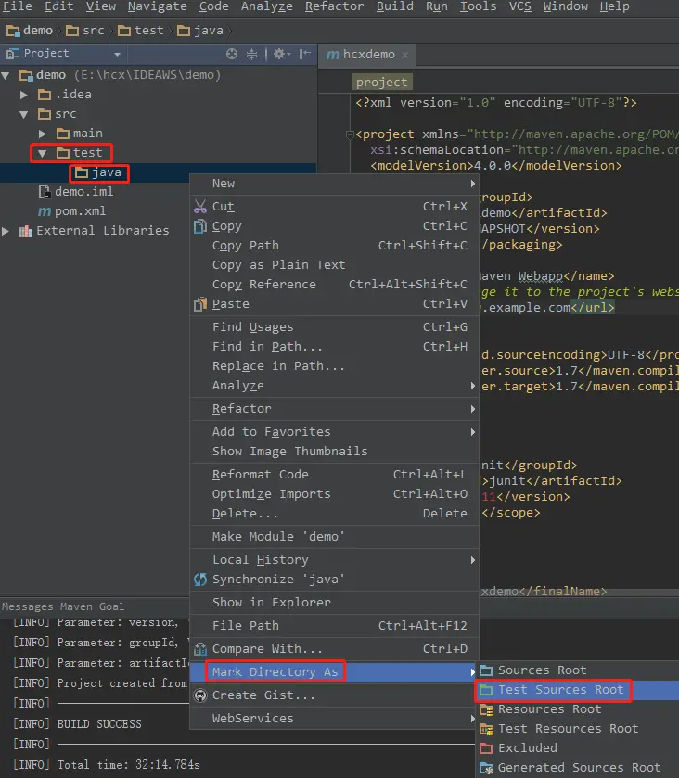Screen dimensions: 679x778
Task: Choose Test Sources Root option
Action: [577, 690]
